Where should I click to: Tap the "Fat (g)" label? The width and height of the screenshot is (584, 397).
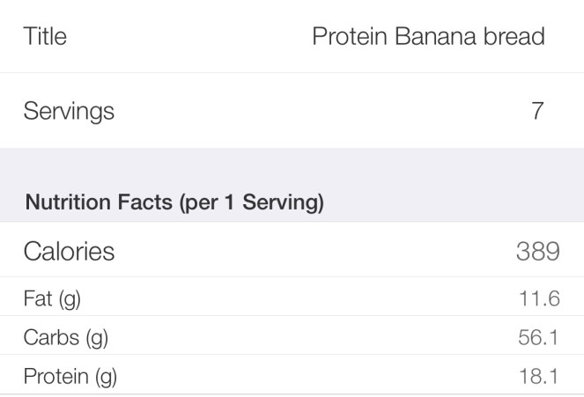[x=52, y=298]
